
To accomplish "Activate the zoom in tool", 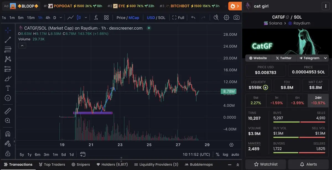I will coord(8,121).
